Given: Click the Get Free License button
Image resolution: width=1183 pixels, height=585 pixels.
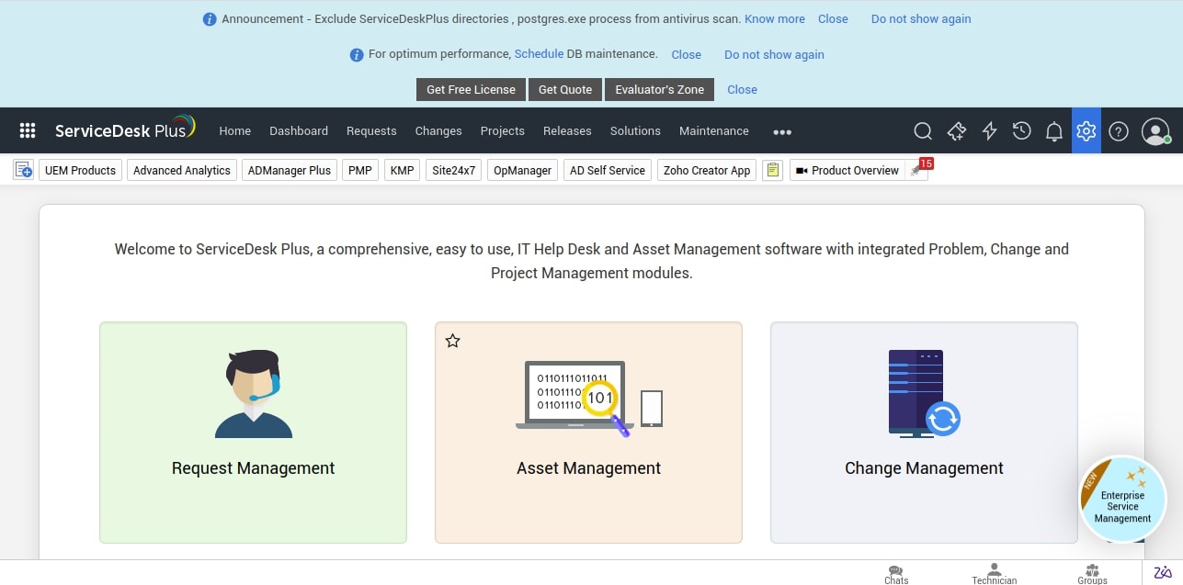Looking at the screenshot, I should (x=472, y=89).
